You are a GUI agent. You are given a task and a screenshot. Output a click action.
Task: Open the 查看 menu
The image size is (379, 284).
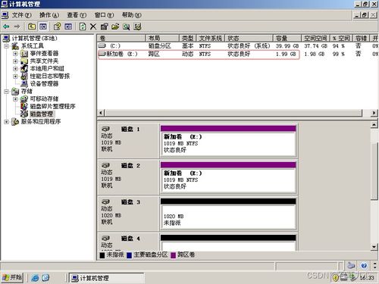(77, 15)
